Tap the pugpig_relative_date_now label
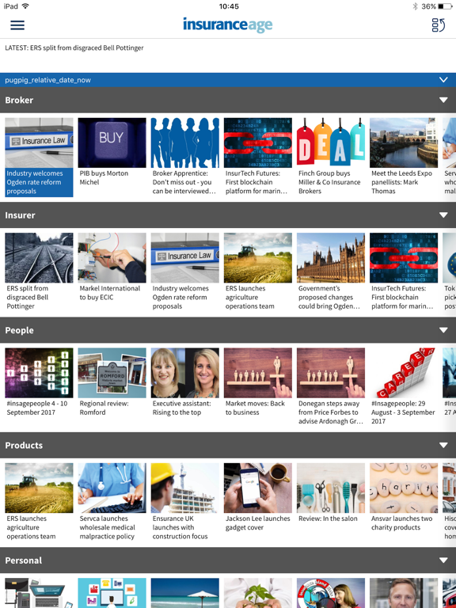 47,80
